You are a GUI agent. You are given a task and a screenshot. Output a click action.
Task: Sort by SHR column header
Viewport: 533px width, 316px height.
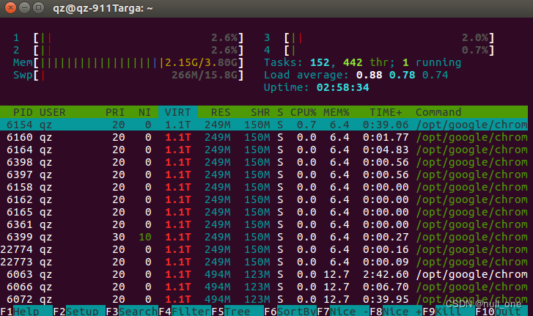point(260,112)
